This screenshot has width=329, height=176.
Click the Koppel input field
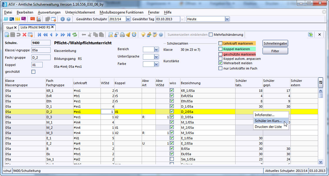(x=37, y=65)
